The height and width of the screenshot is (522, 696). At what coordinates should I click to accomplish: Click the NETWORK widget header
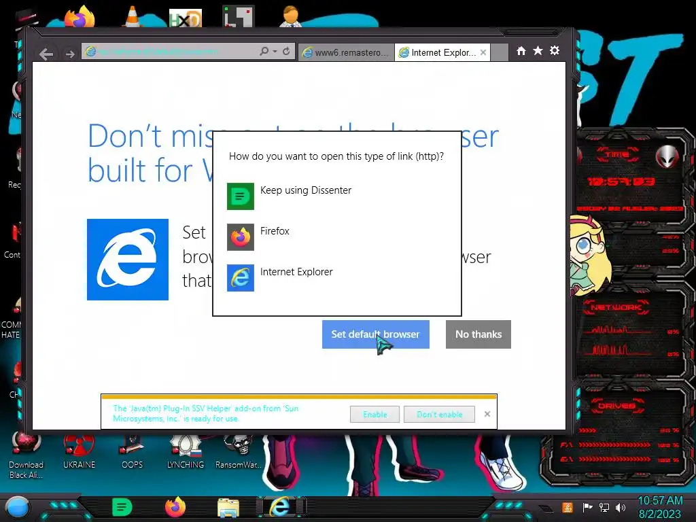[616, 307]
